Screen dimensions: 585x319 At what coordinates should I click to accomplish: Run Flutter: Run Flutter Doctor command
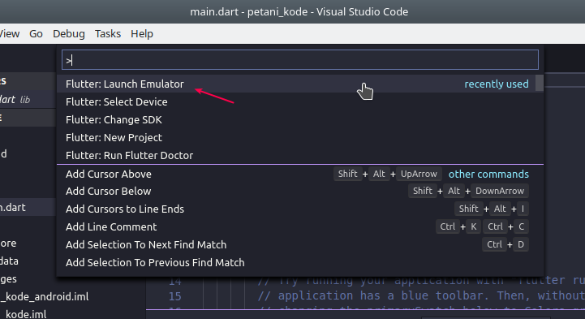pyautogui.click(x=300, y=155)
